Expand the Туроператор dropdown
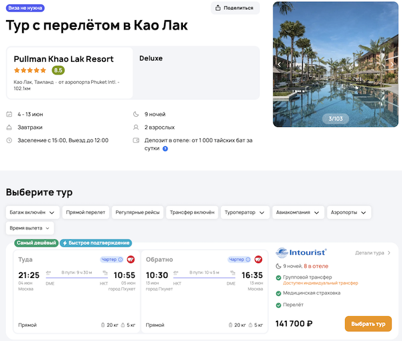402x341 pixels. click(x=245, y=212)
